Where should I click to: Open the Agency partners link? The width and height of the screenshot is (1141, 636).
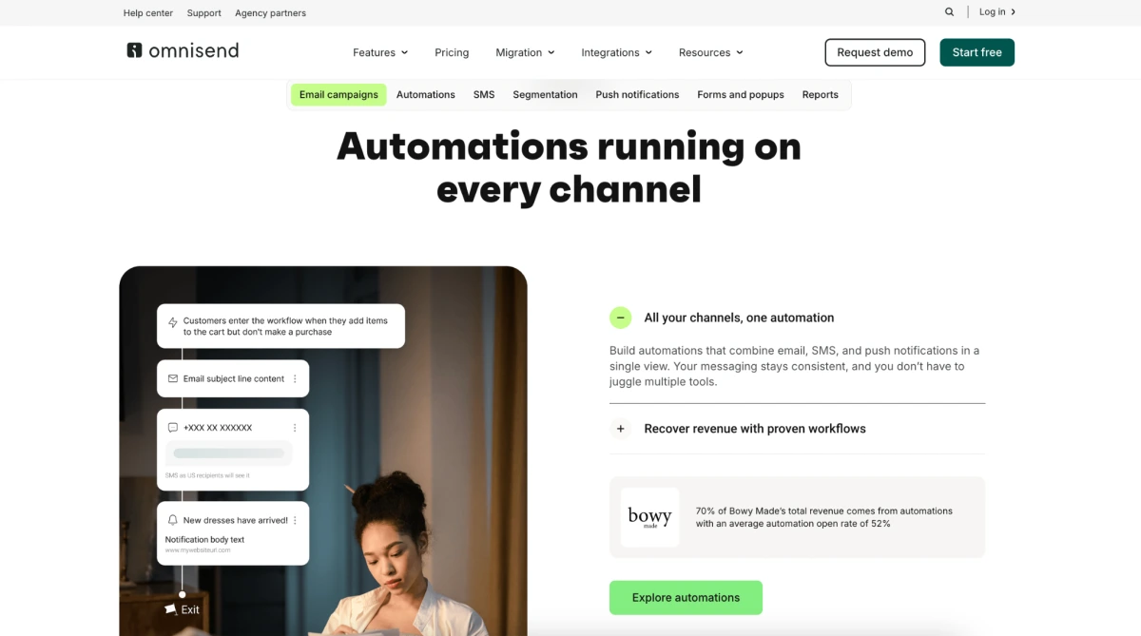tap(270, 12)
